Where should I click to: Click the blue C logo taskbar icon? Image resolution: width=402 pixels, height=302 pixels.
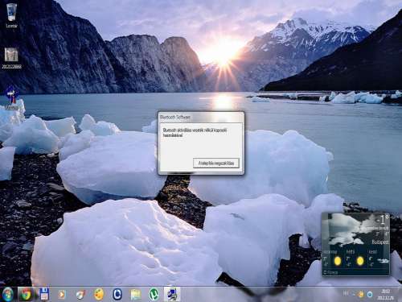[117, 295]
